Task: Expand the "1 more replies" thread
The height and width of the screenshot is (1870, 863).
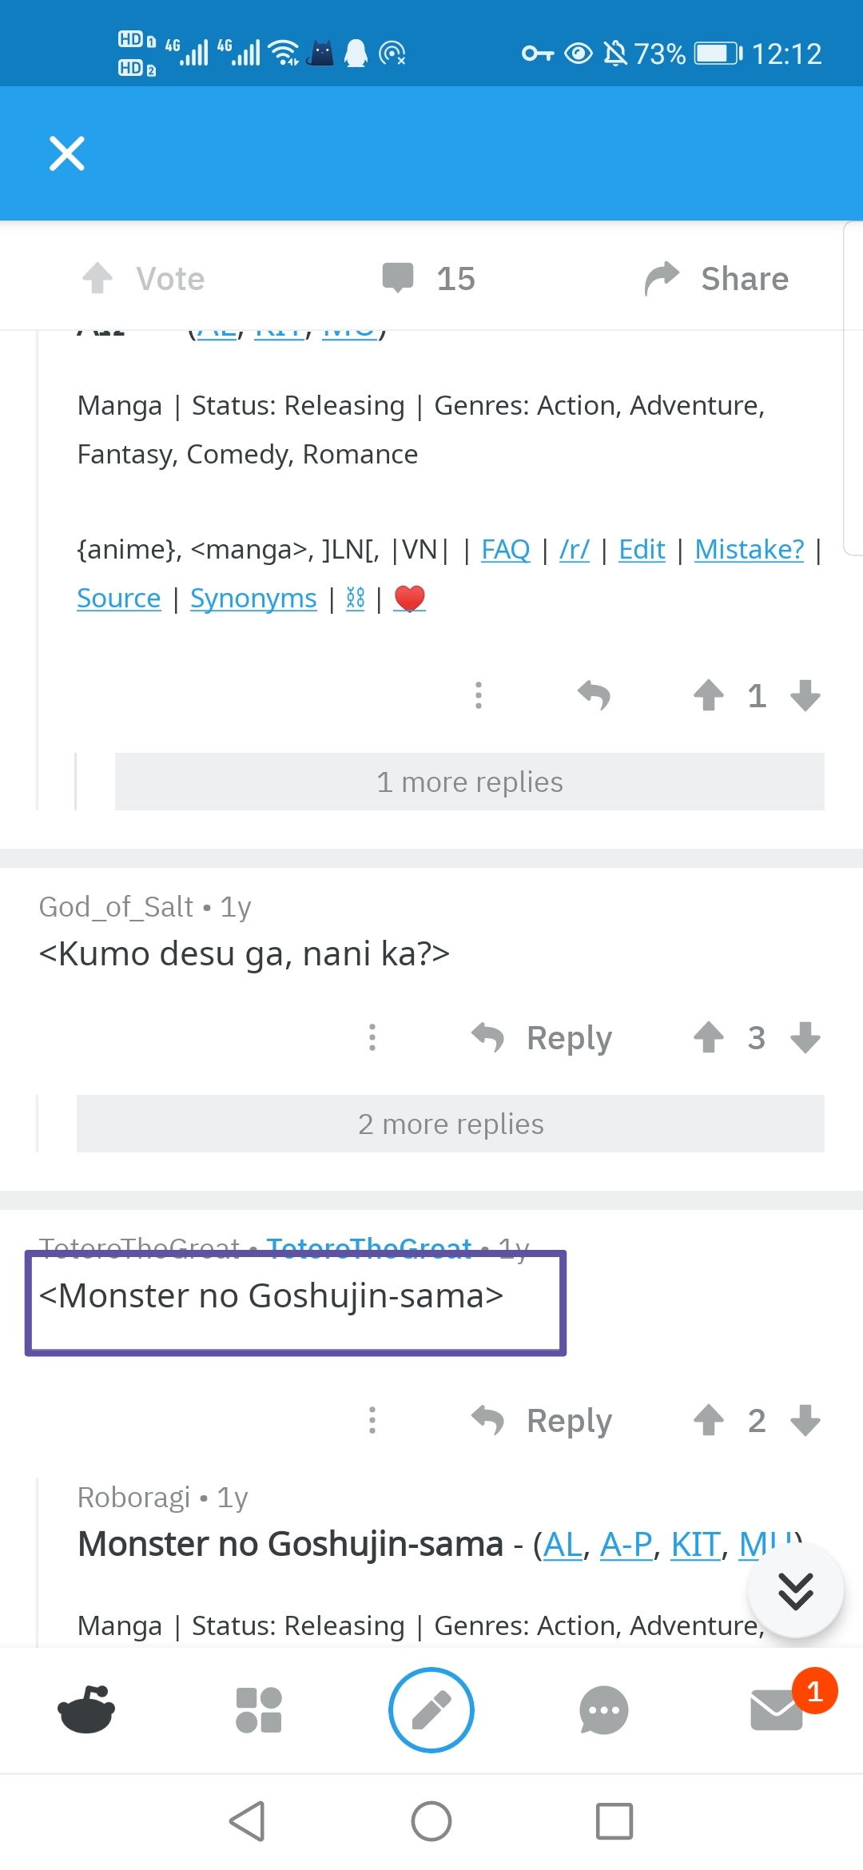Action: pyautogui.click(x=470, y=782)
